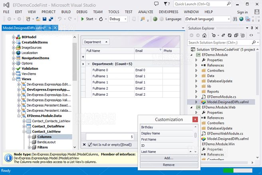262x175 pixels.
Task: Click the Solution Explorer Refresh icon
Action: (230, 35)
